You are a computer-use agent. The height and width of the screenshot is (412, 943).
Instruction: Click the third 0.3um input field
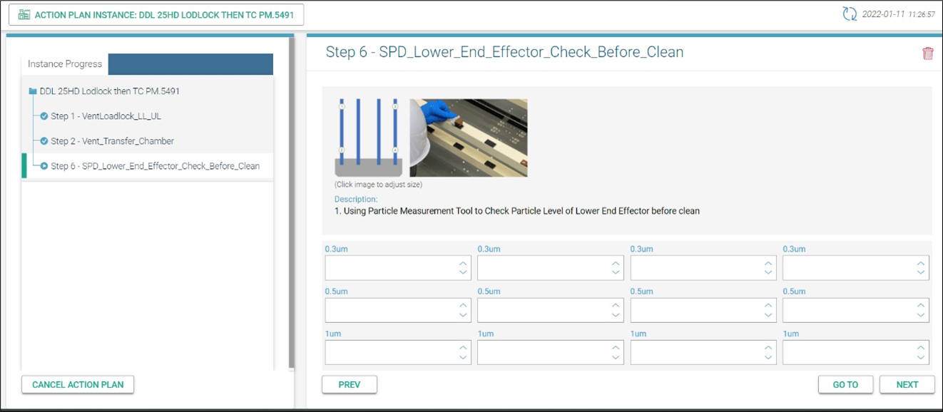click(x=703, y=267)
